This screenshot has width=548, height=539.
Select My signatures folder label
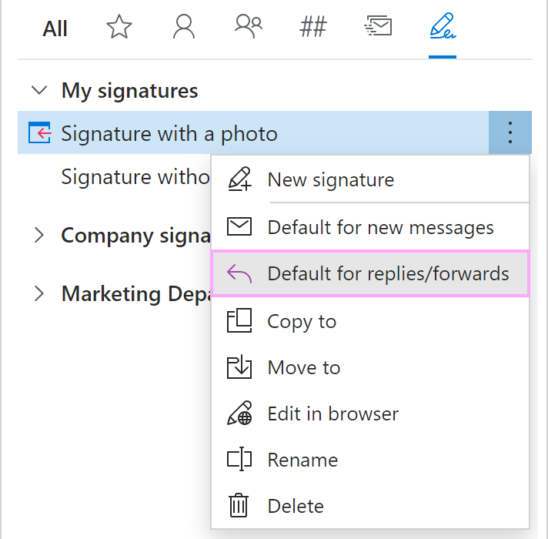pos(129,91)
